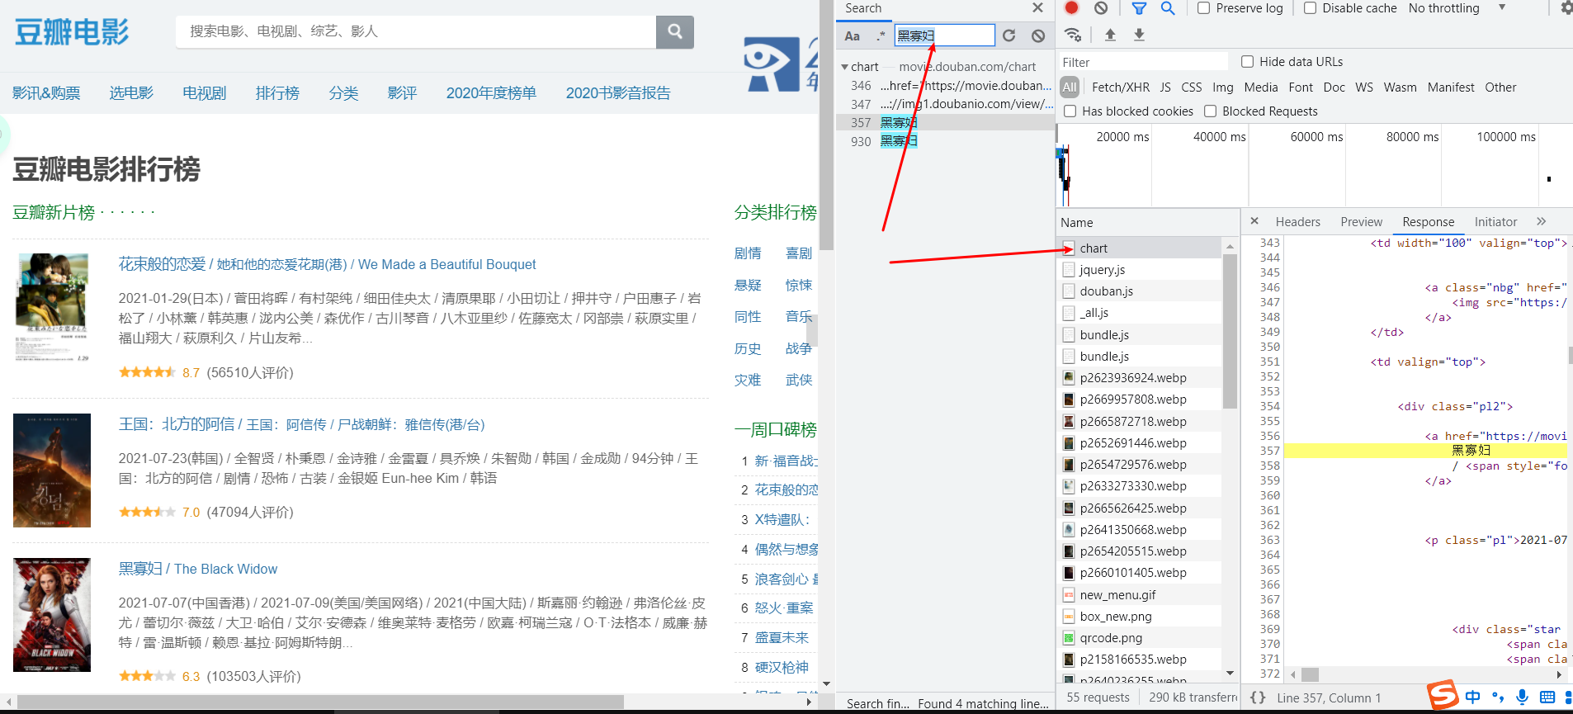Switch to the Response tab
Image resolution: width=1573 pixels, height=714 pixels.
pyautogui.click(x=1428, y=222)
